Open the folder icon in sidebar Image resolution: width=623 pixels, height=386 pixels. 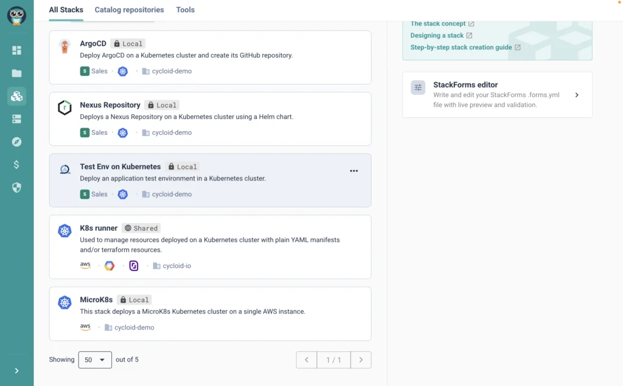coord(16,74)
